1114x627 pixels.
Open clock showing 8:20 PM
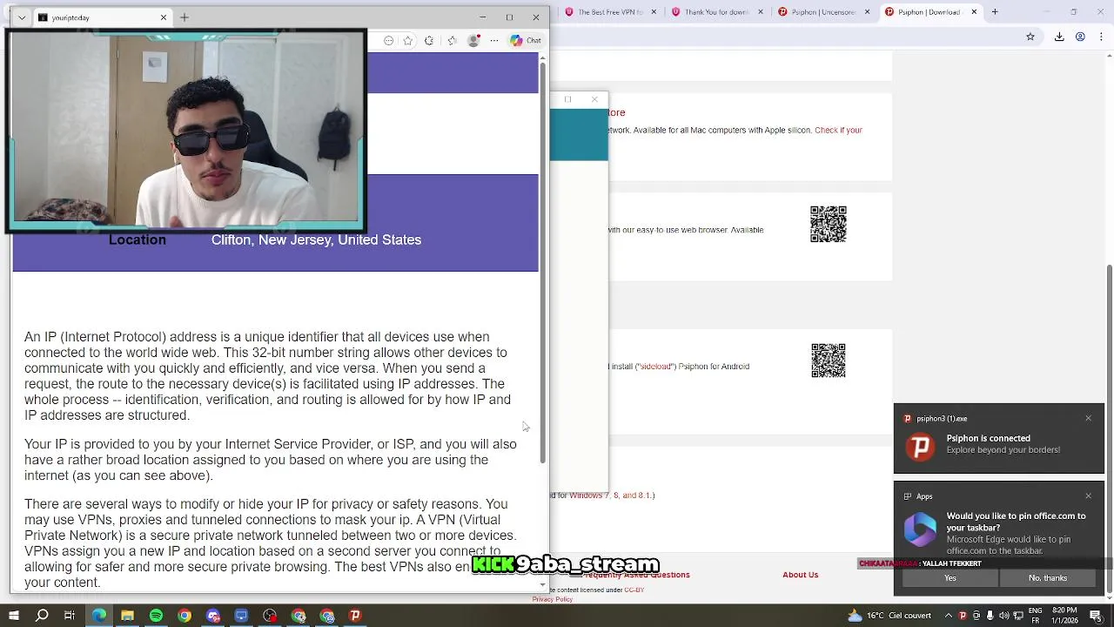point(1064,616)
